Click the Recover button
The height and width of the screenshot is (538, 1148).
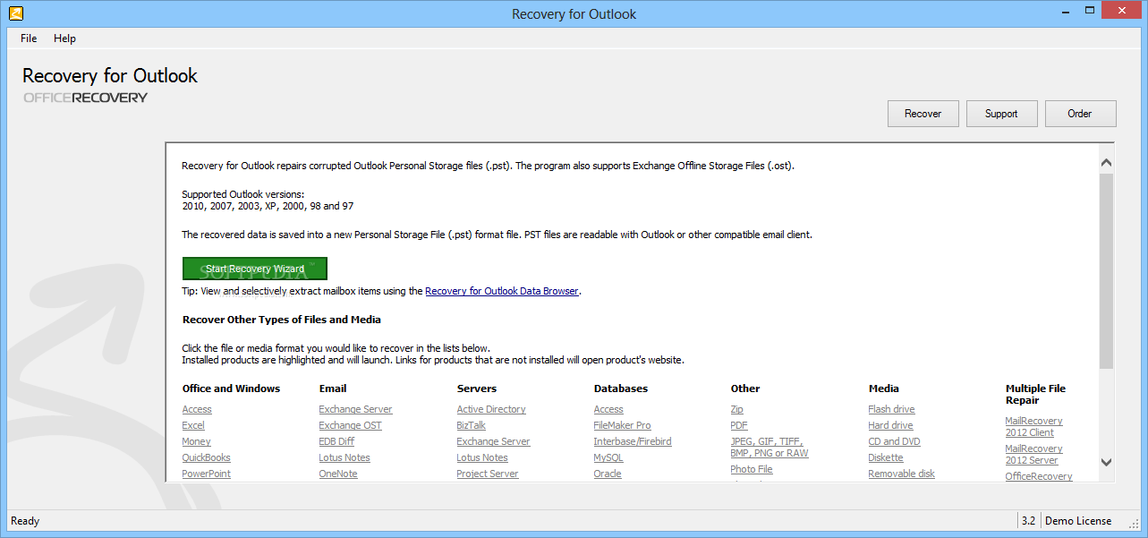point(923,114)
